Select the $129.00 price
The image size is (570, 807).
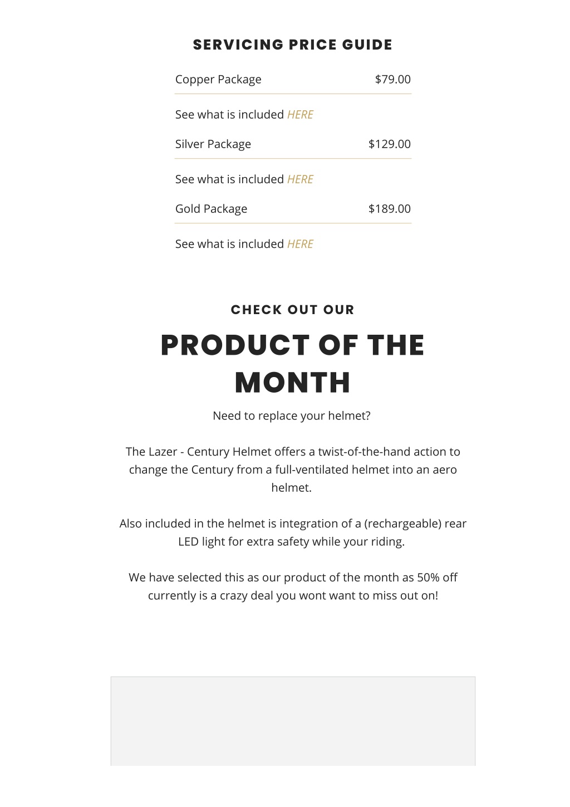click(x=390, y=144)
